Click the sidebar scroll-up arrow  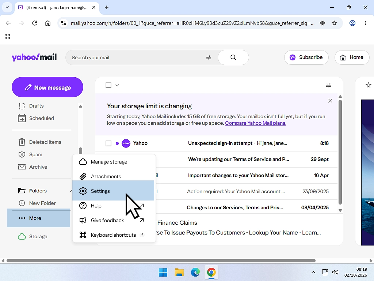(81, 106)
